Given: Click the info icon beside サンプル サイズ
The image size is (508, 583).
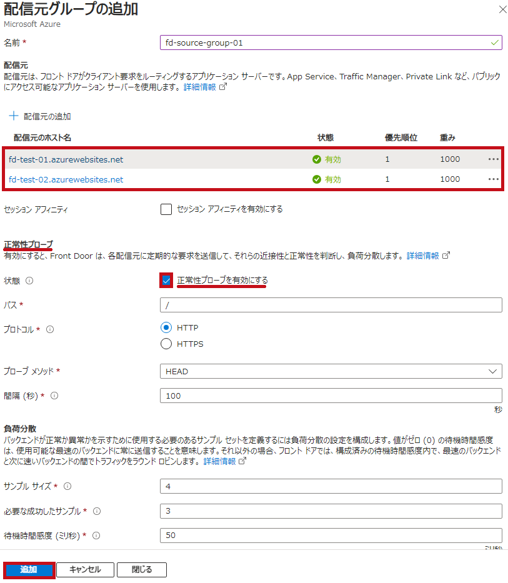Looking at the screenshot, I should point(67,486).
